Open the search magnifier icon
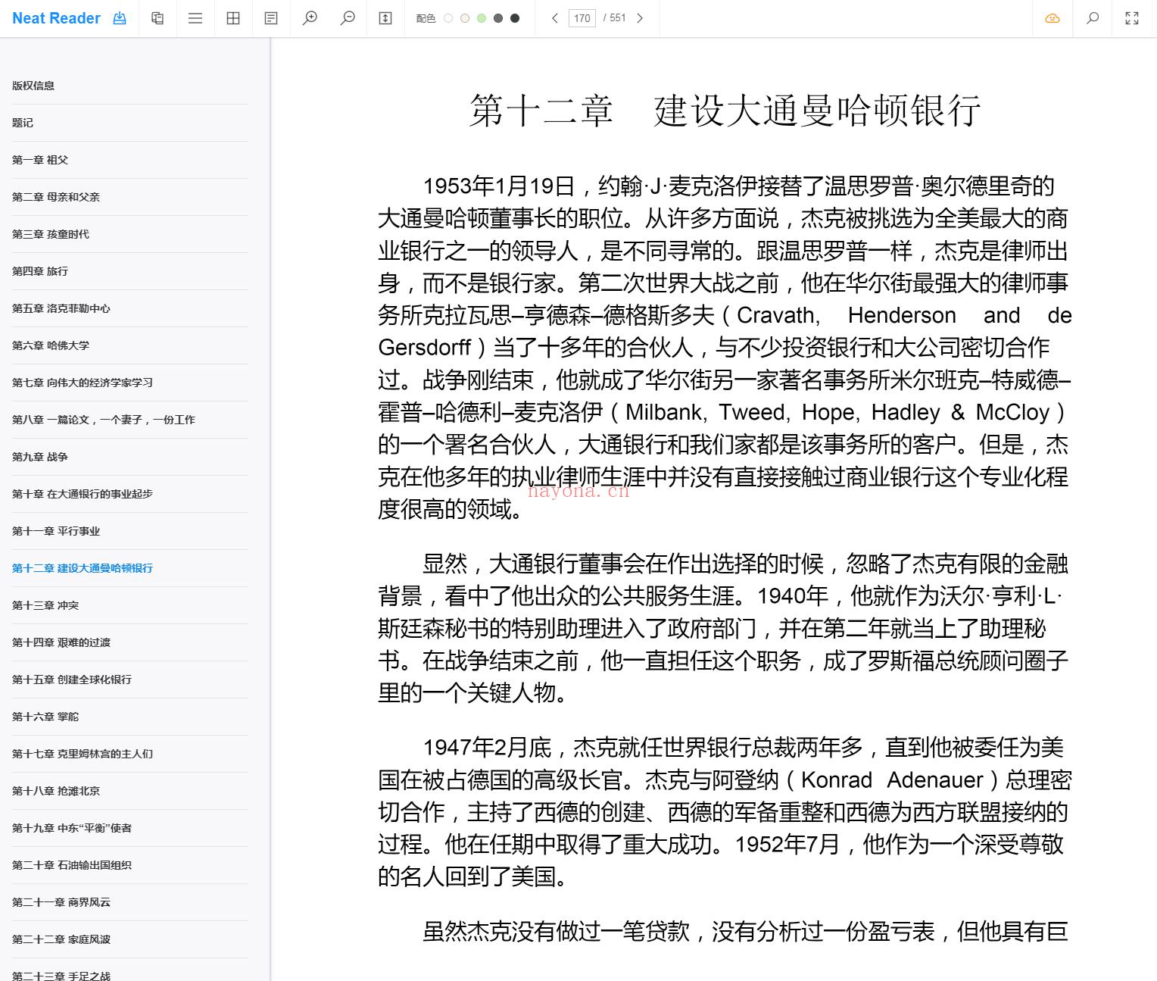 1093,18
